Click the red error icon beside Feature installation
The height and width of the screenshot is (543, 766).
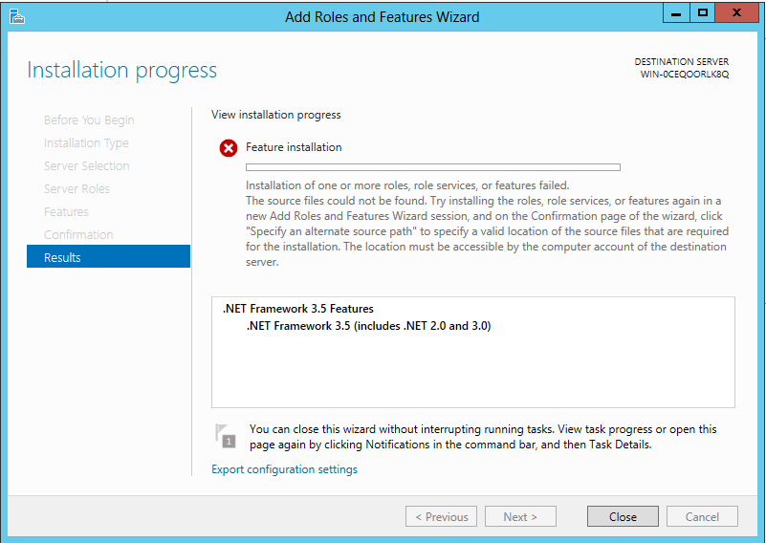pyautogui.click(x=229, y=148)
